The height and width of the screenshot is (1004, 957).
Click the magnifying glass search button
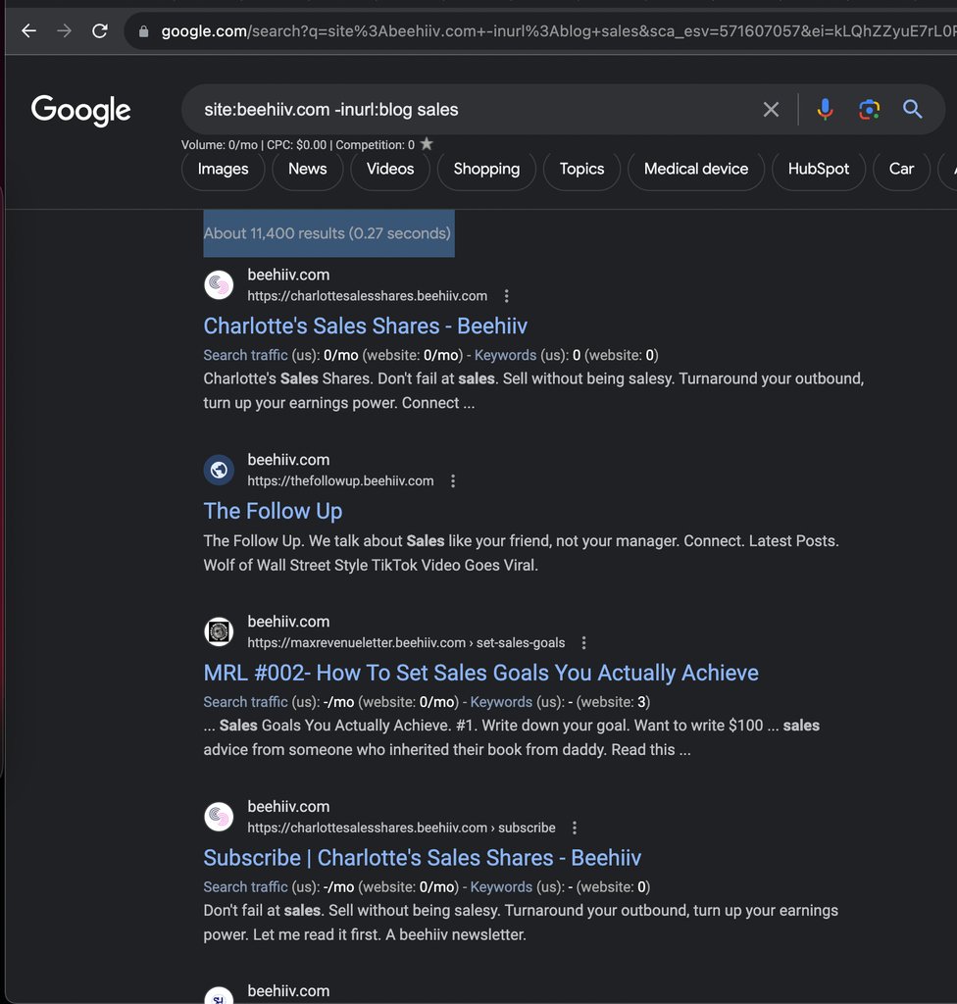point(912,110)
